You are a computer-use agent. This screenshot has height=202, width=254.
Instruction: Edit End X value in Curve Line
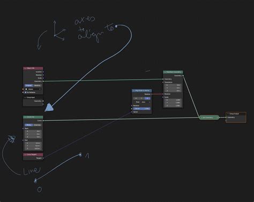click(33, 143)
